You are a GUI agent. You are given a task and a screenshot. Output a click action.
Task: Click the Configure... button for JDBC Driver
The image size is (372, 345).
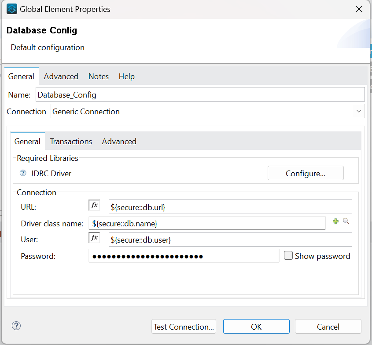tap(305, 173)
